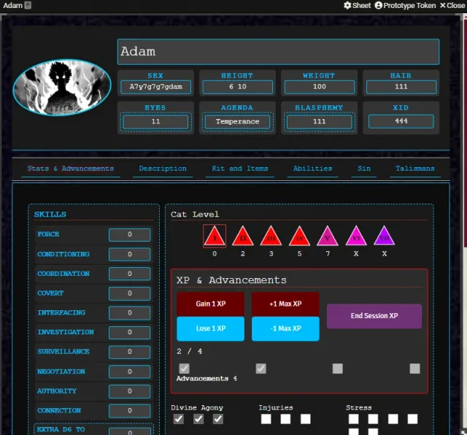Edit Coordination skill value
This screenshot has height=435, width=467.
click(130, 274)
